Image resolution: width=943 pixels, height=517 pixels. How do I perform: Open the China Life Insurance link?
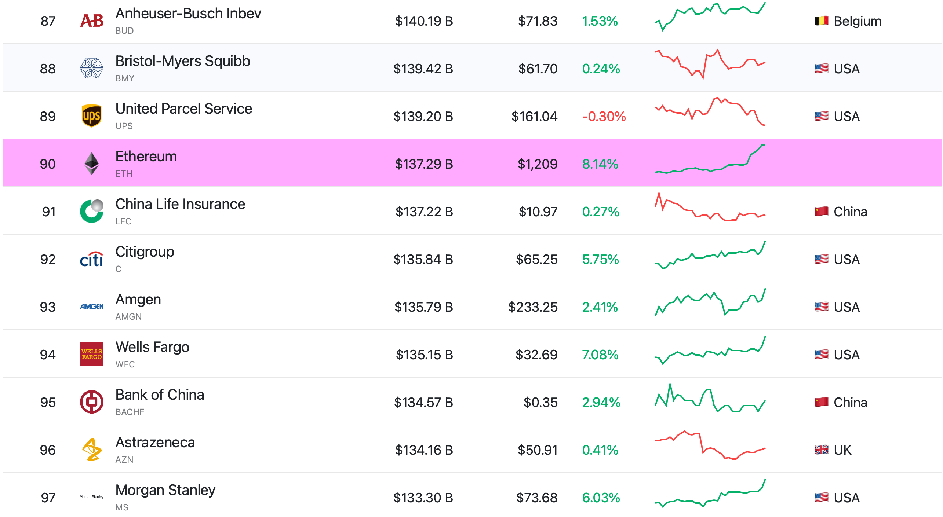180,204
